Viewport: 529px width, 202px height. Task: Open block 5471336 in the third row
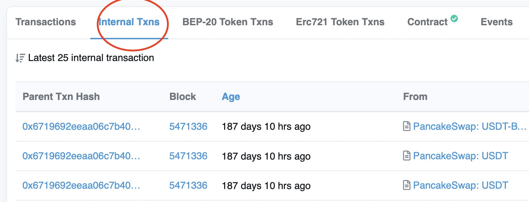188,185
